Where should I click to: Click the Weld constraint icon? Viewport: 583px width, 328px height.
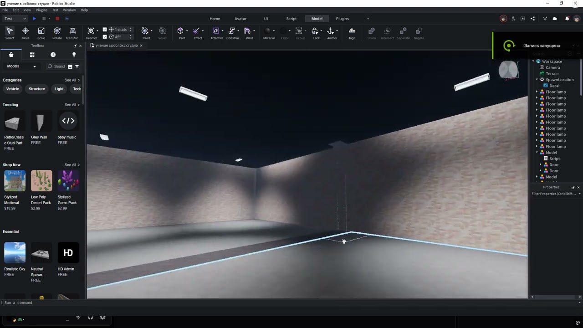pyautogui.click(x=247, y=31)
